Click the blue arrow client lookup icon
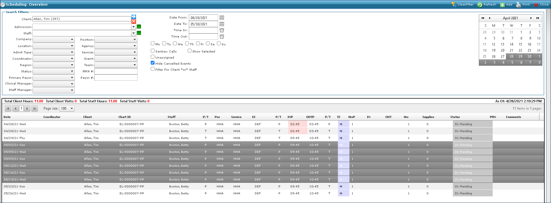 click(134, 17)
